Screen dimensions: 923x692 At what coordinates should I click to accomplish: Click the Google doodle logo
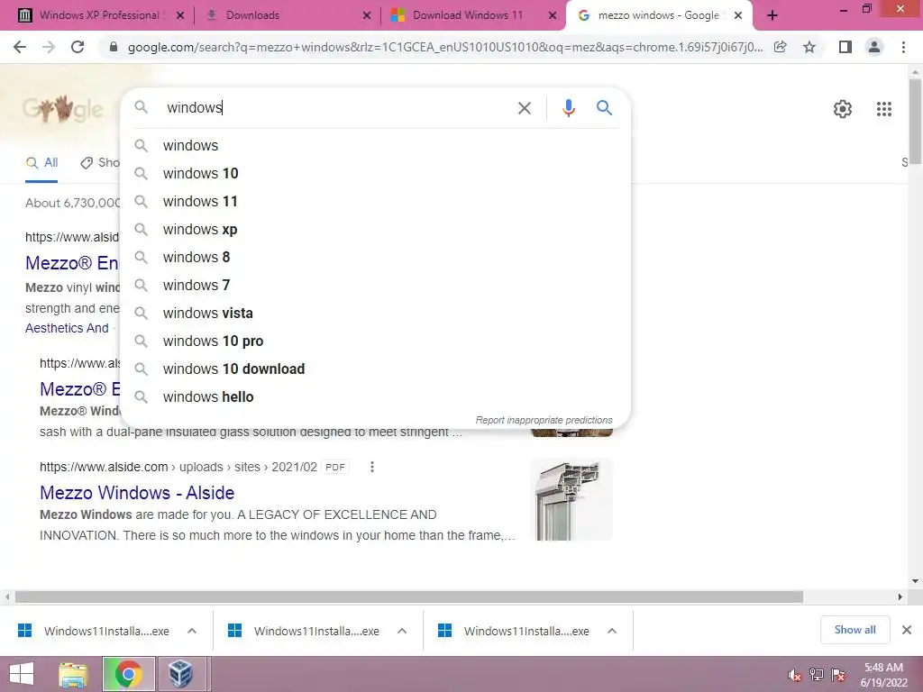(62, 108)
